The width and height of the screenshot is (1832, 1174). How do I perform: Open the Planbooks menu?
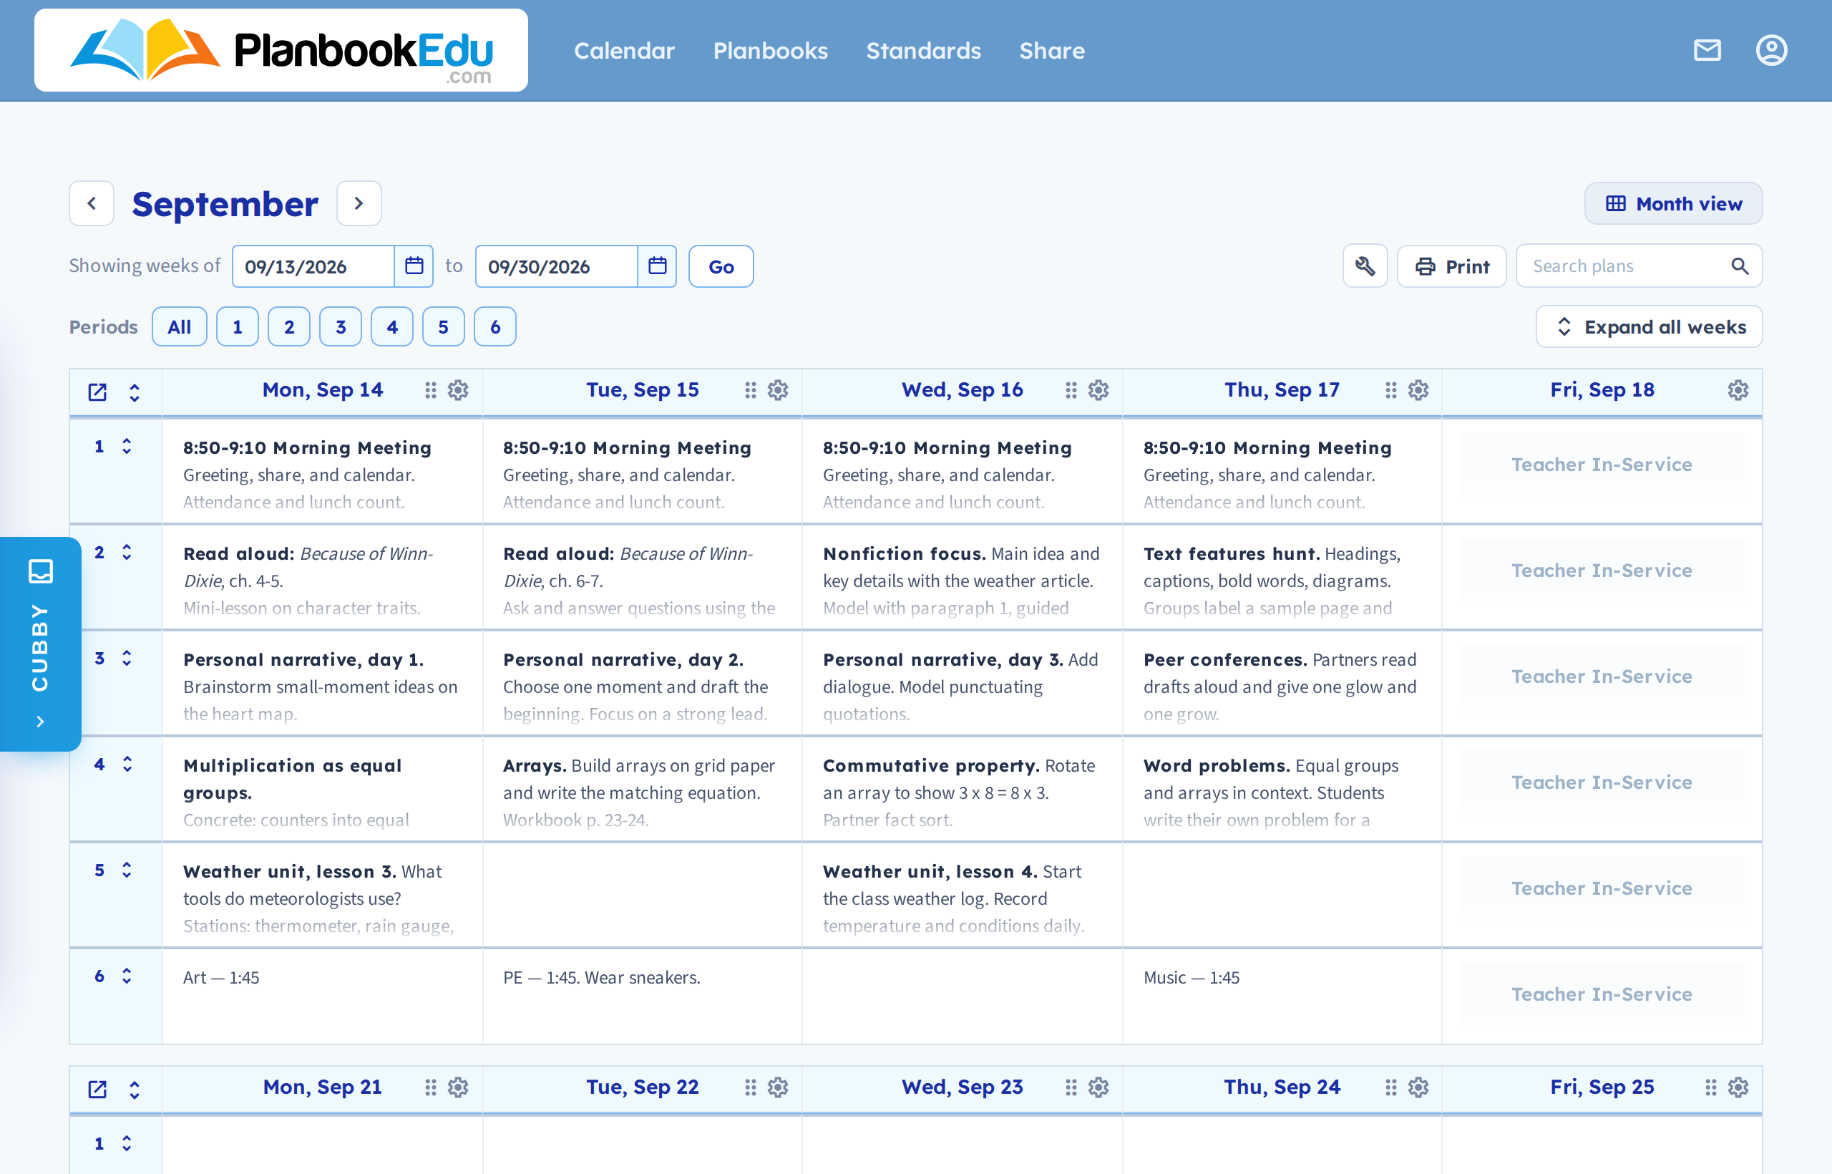click(771, 50)
